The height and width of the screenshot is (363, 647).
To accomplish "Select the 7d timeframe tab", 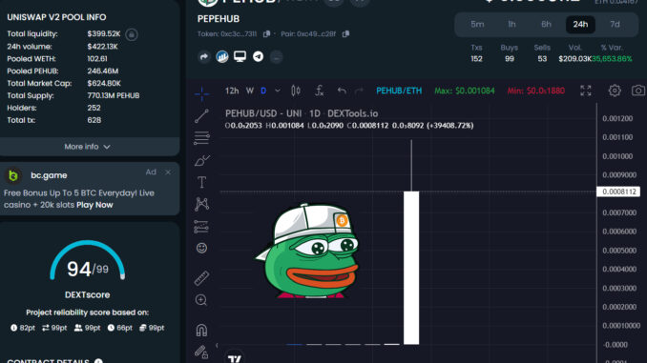I will [615, 25].
